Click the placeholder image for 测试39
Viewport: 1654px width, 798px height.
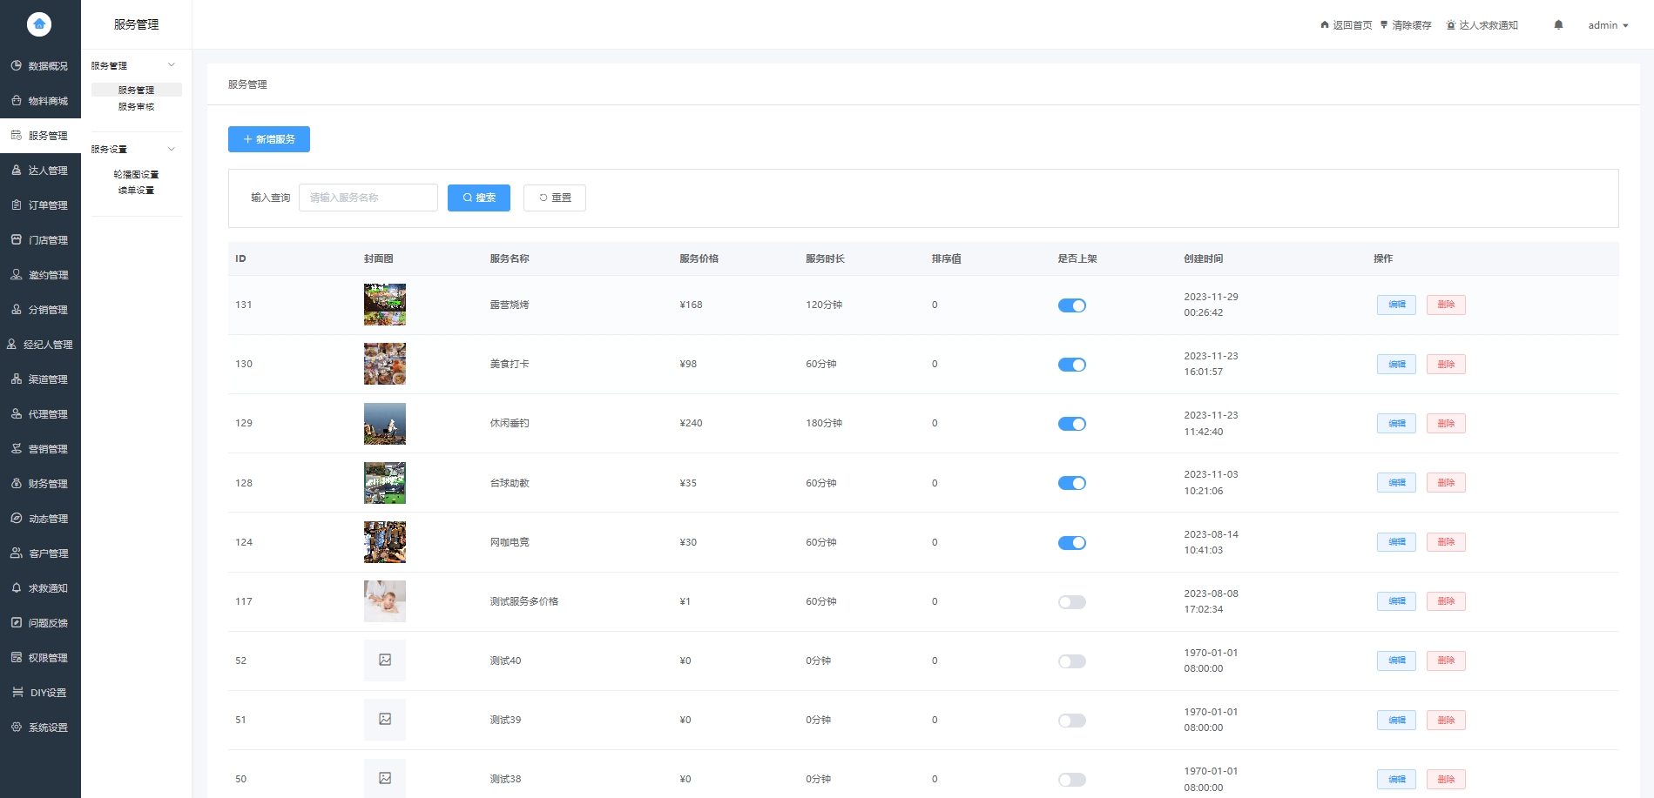click(385, 720)
